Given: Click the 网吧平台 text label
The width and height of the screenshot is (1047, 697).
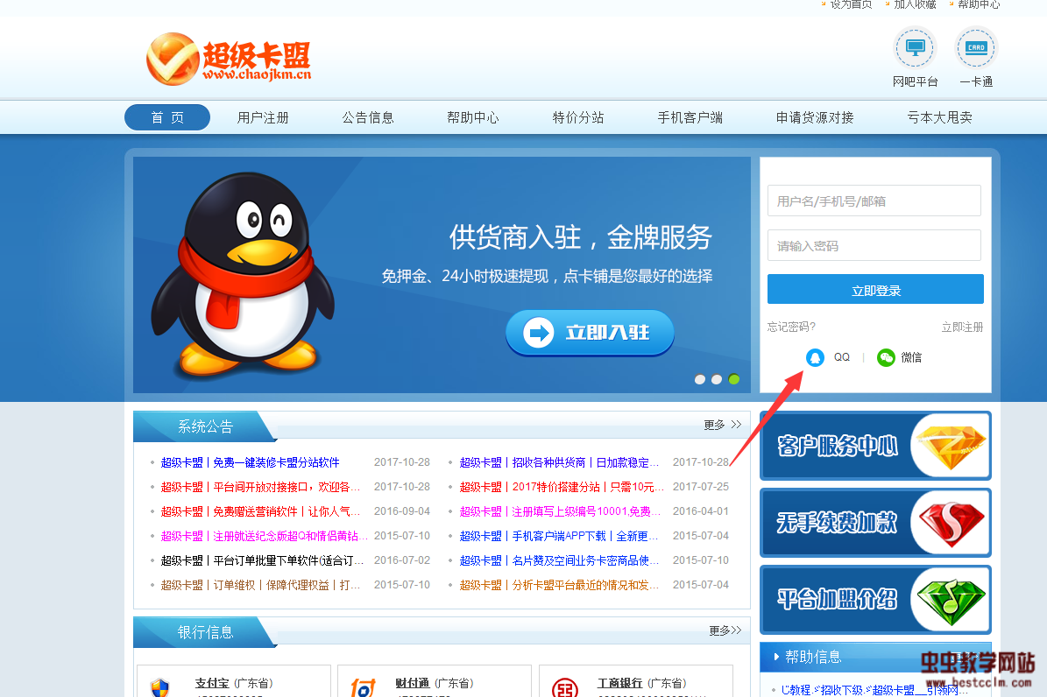Looking at the screenshot, I should (x=915, y=81).
